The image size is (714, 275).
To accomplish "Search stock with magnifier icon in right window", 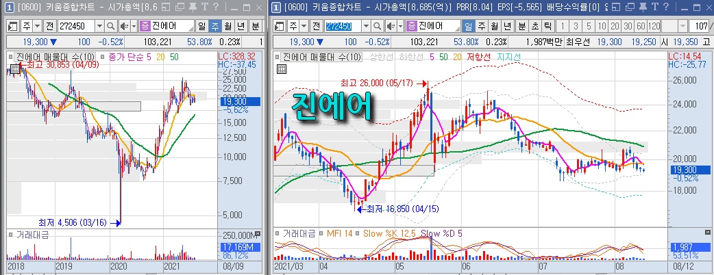I will click(x=377, y=26).
